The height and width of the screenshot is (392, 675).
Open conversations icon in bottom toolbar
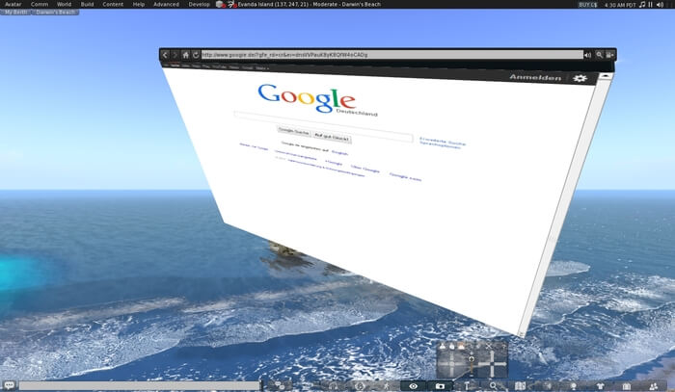click(281, 386)
